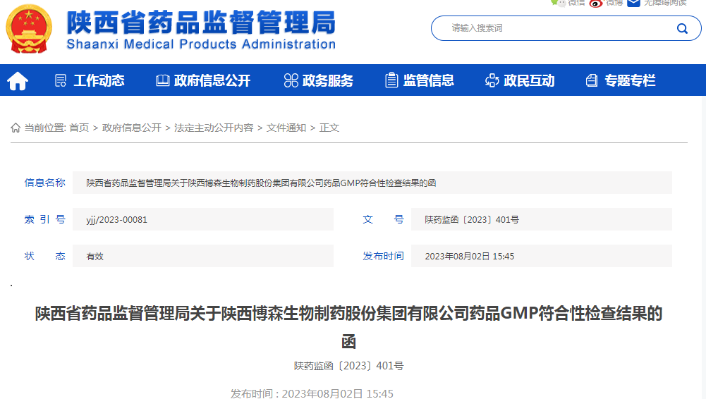Click the 发布时间 line below headline
This screenshot has height=399, width=706.
tap(312, 393)
